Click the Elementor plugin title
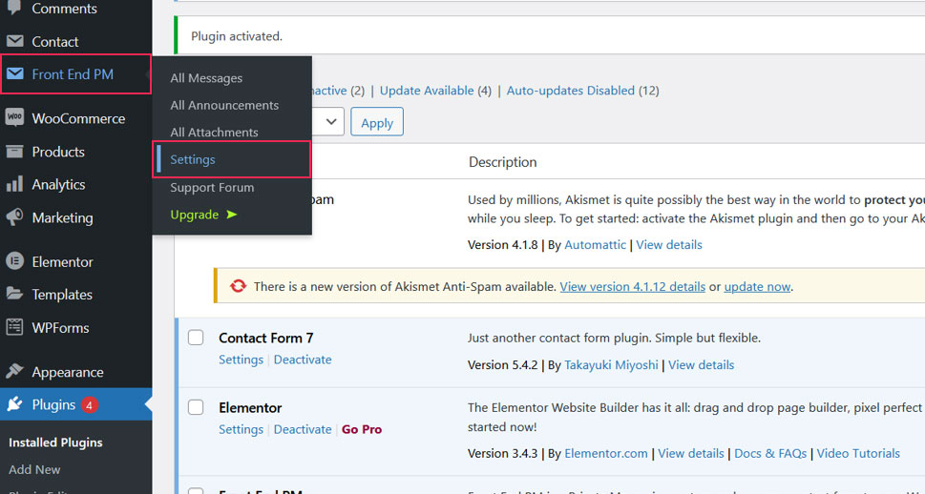The image size is (925, 494). point(250,407)
